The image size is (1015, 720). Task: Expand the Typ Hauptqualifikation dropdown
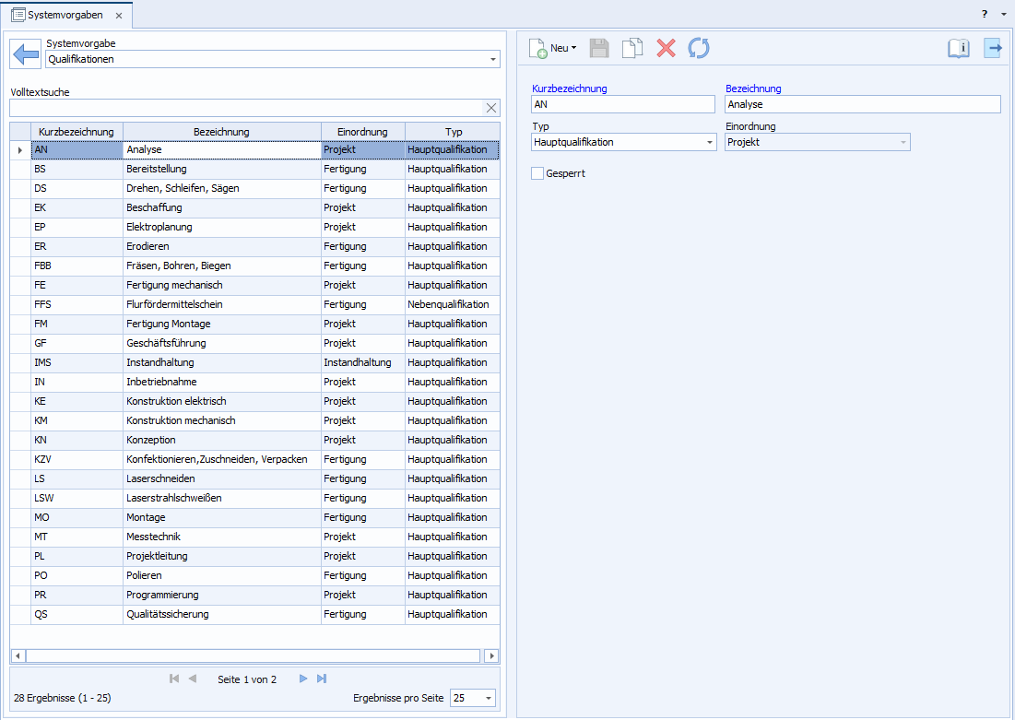click(708, 143)
